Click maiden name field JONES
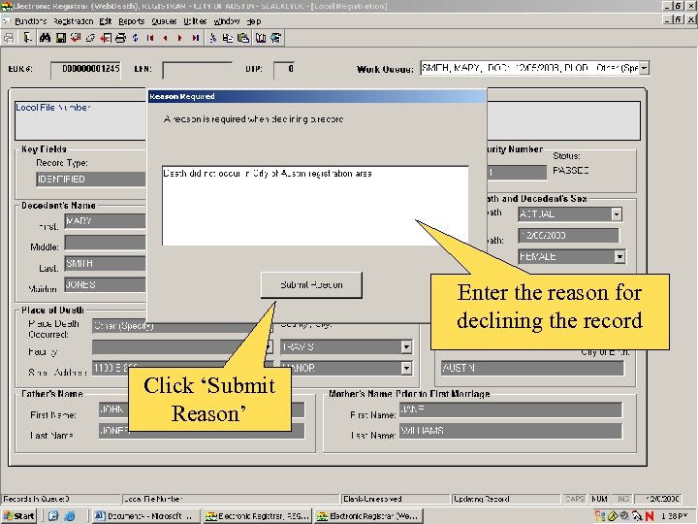Screen dimensions: 698x524 (x=105, y=284)
